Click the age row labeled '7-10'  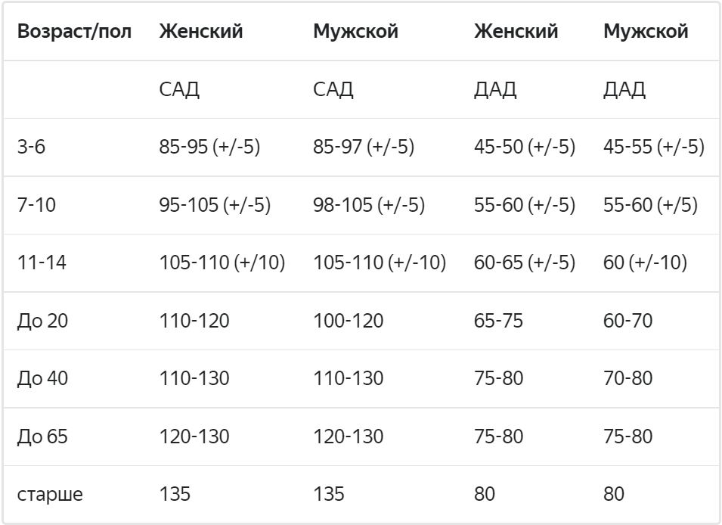click(x=36, y=205)
